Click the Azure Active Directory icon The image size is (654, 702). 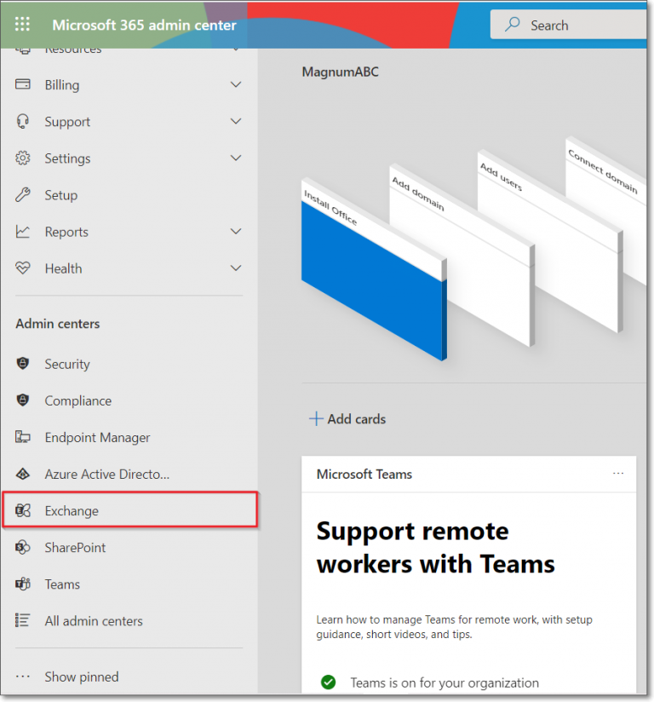(x=23, y=474)
